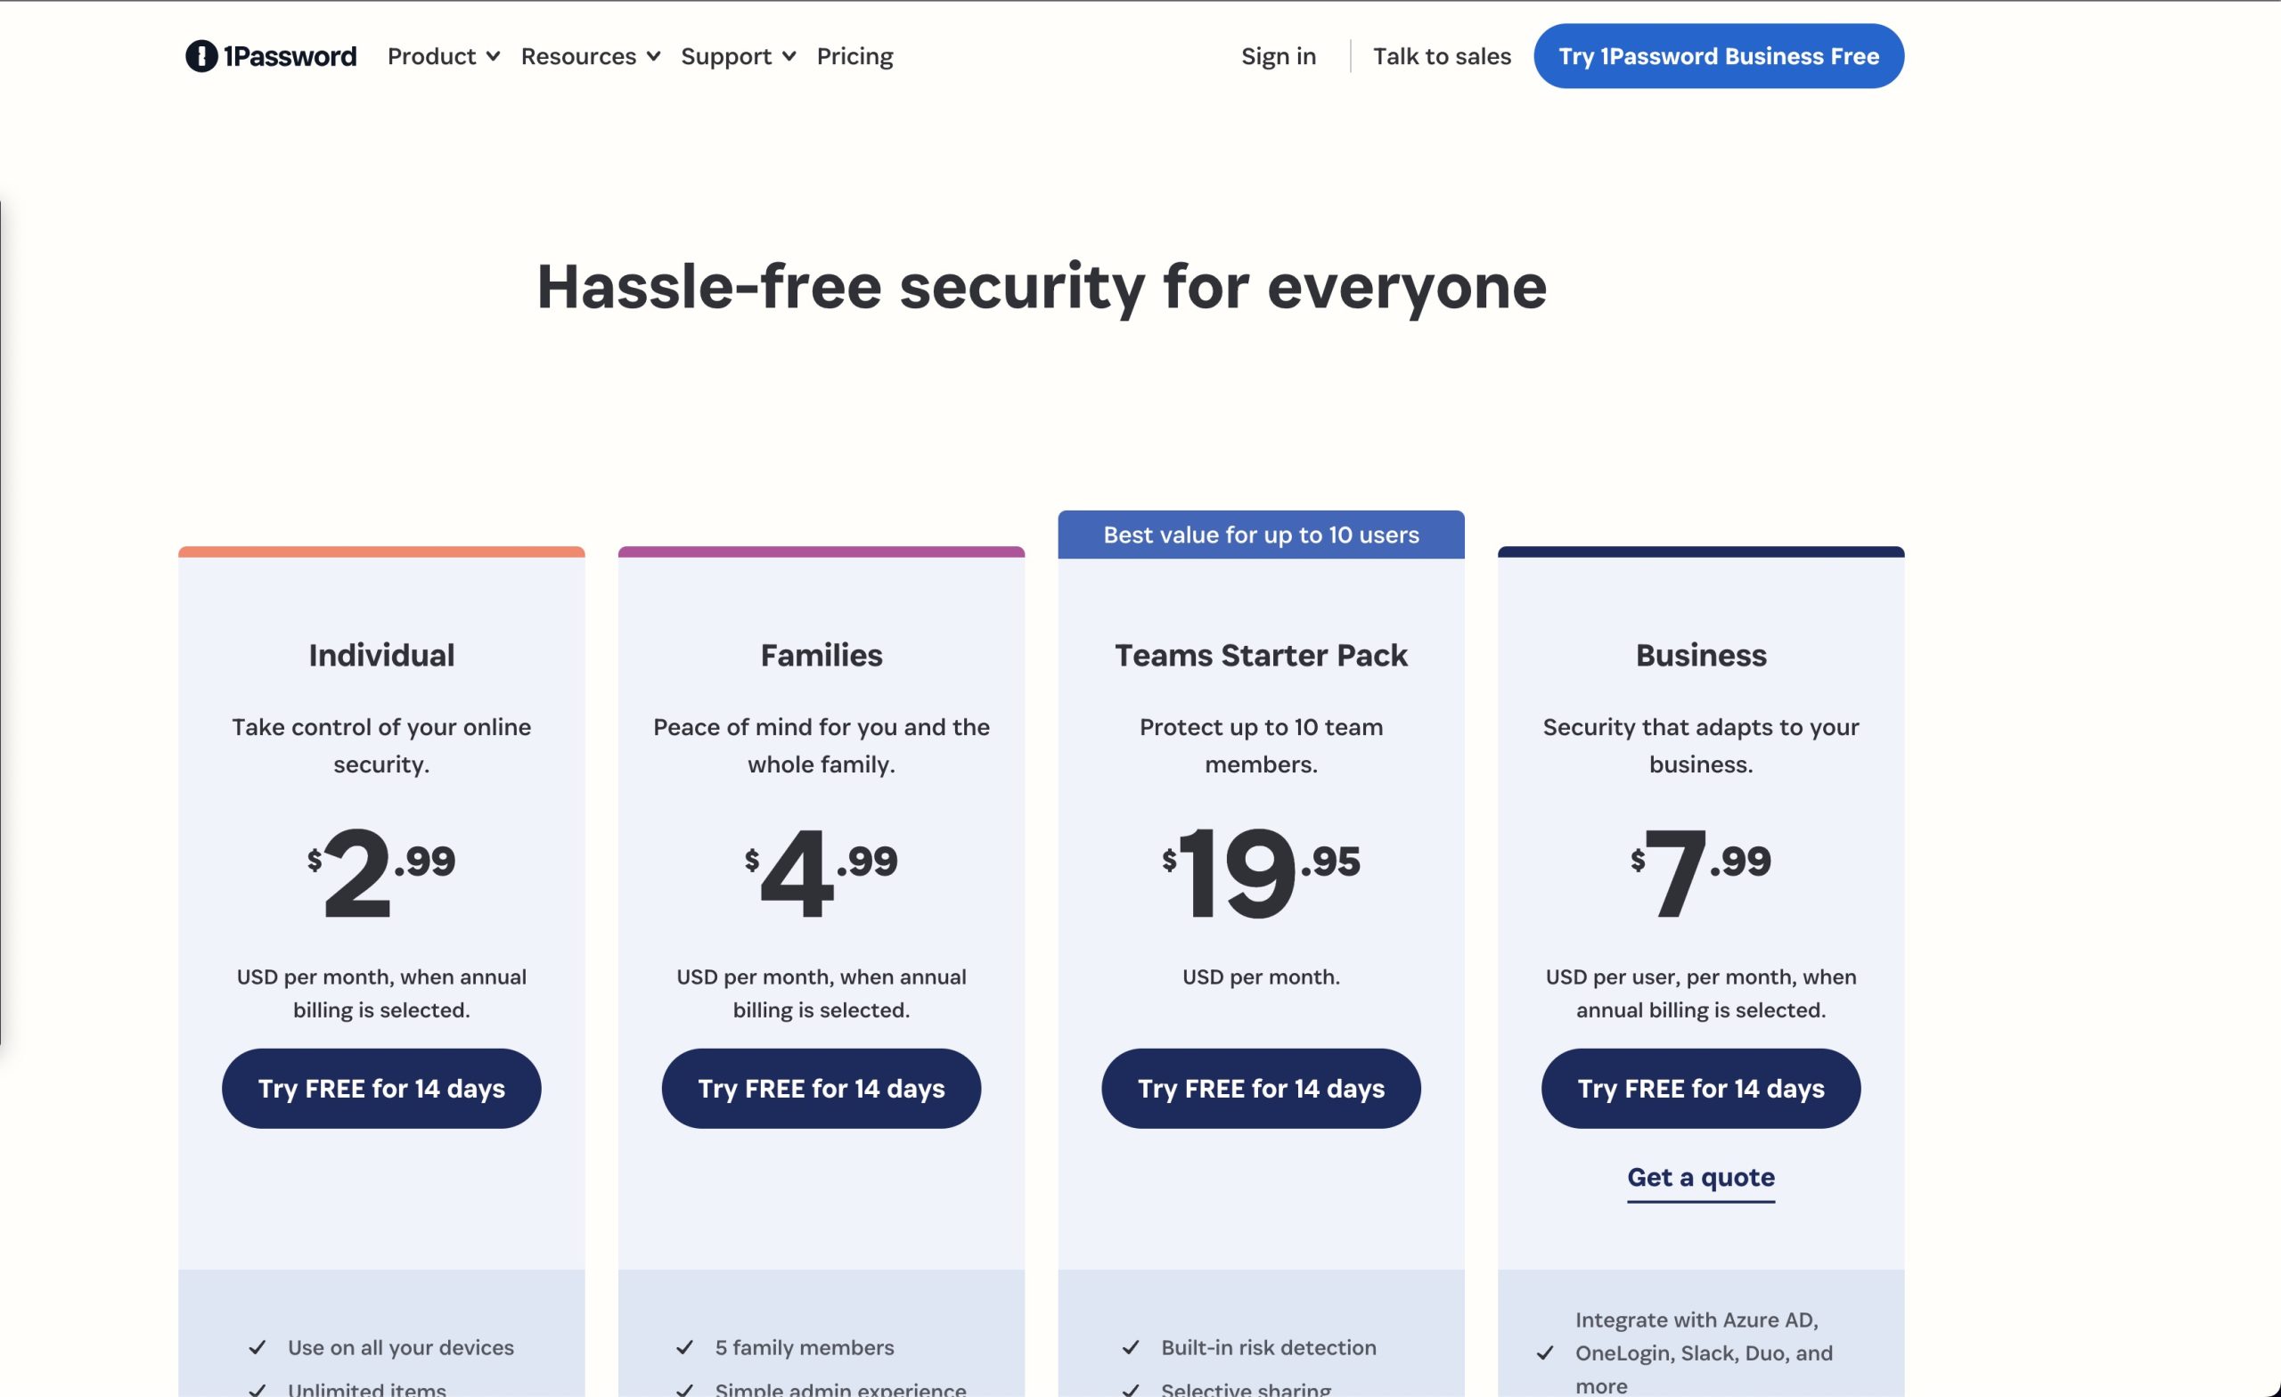Image resolution: width=2281 pixels, height=1397 pixels.
Task: Click the $4.99 Families price
Action: 822,871
